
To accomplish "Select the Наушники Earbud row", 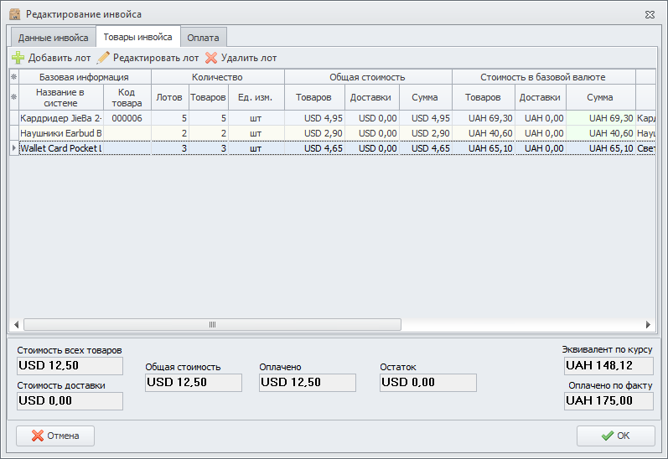I will click(x=60, y=133).
